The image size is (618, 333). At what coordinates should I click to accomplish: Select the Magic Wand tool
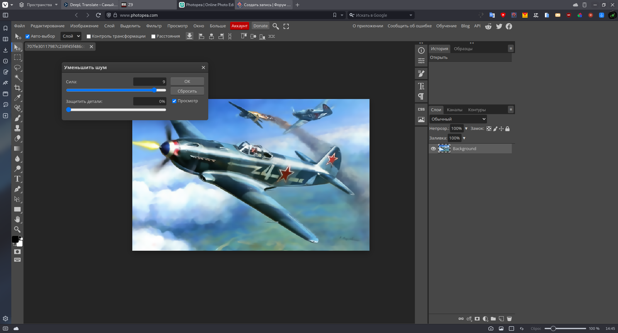coord(17,77)
